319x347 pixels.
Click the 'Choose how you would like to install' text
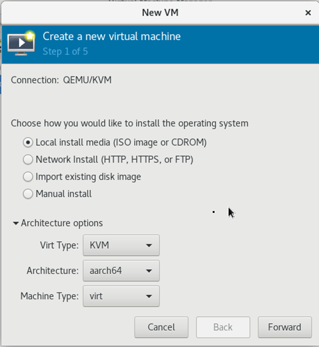point(130,124)
